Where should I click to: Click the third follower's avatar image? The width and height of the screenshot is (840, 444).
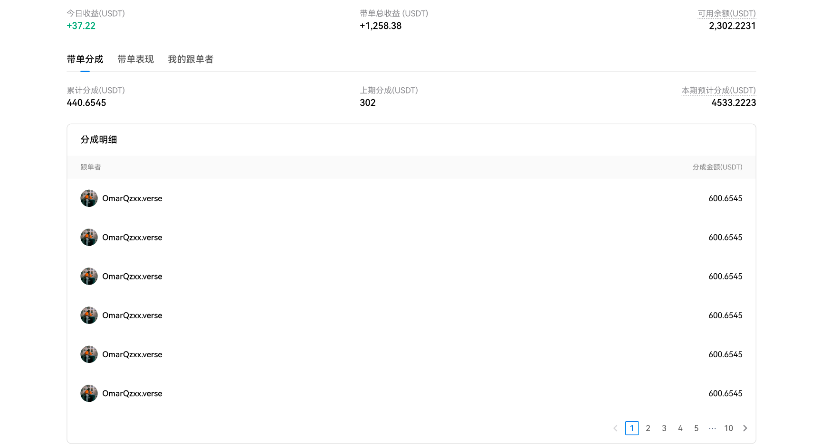[x=89, y=276]
